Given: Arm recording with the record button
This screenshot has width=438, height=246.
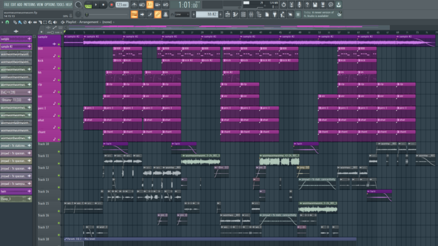Looking at the screenshot, I should [x=111, y=5].
